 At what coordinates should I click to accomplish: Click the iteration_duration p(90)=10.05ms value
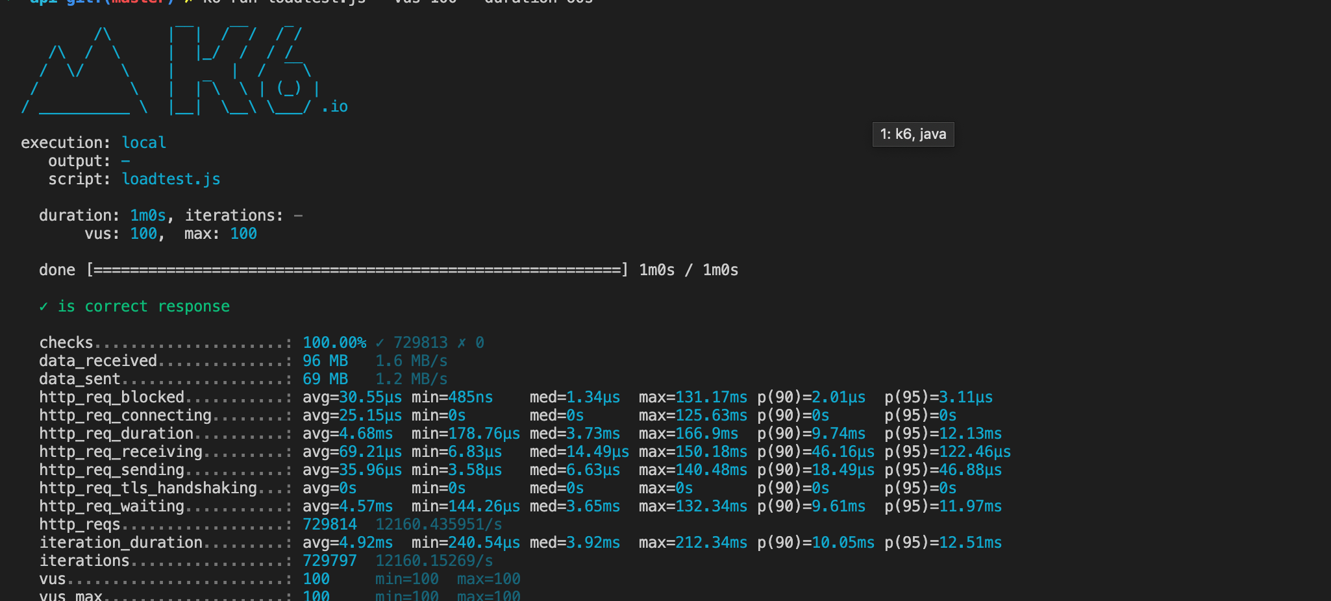(x=815, y=543)
